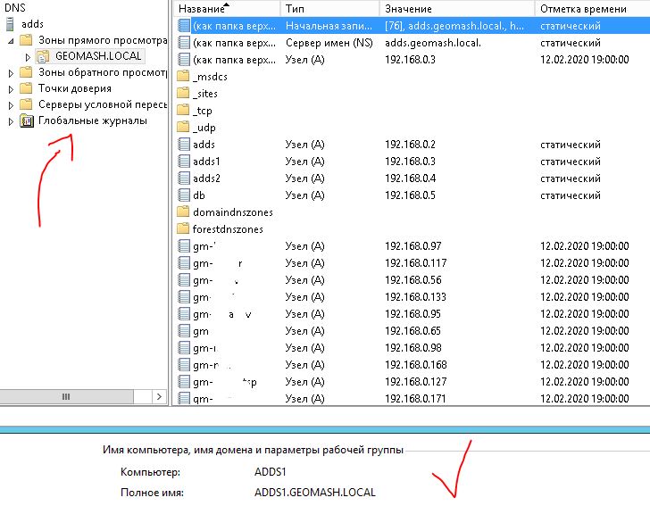650x506 pixels.
Task: Click the record icon for 192.168.0.97
Action: click(184, 246)
